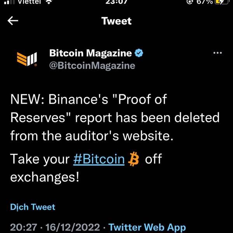
Task: Tap the tweet text about Binance reserves
Action: click(115, 117)
